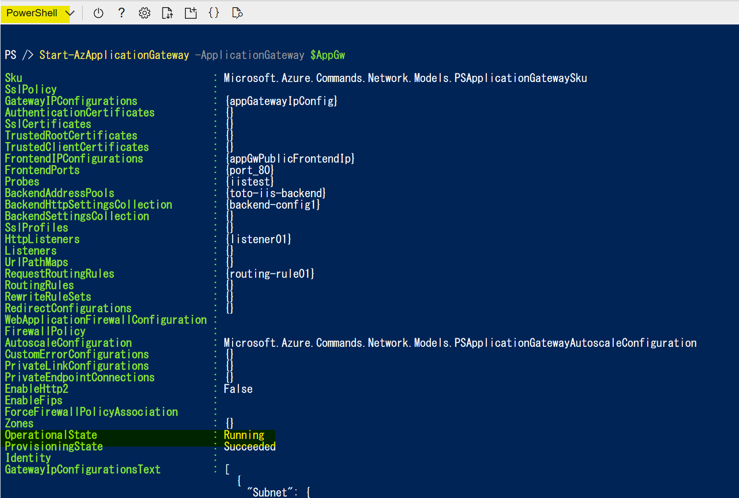Click the Zones property name

click(x=19, y=424)
